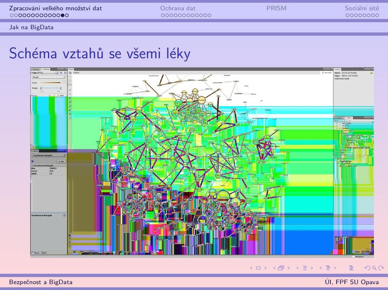Click the label size ranking icon
This screenshot has width=388, height=290.
coord(65,73)
